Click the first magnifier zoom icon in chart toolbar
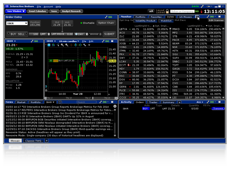 [x=62, y=45]
